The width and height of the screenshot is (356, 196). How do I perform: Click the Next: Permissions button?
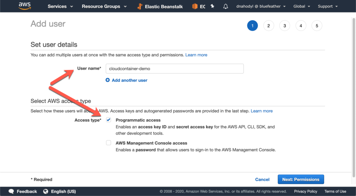tap(301, 179)
